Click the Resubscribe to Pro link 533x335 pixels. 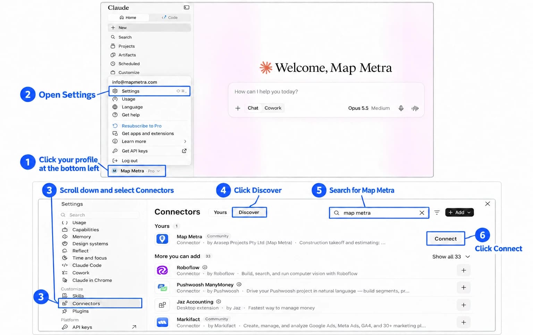pyautogui.click(x=141, y=126)
